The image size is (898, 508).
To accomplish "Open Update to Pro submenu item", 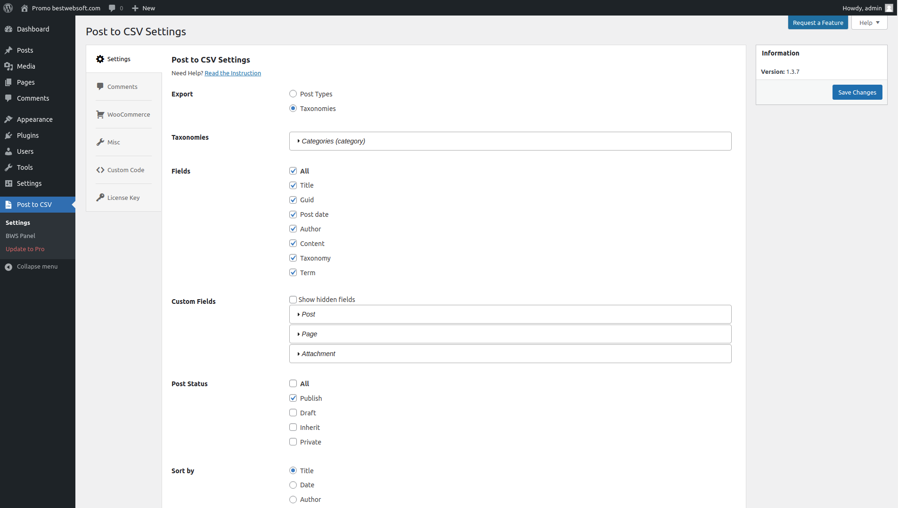I will [25, 249].
